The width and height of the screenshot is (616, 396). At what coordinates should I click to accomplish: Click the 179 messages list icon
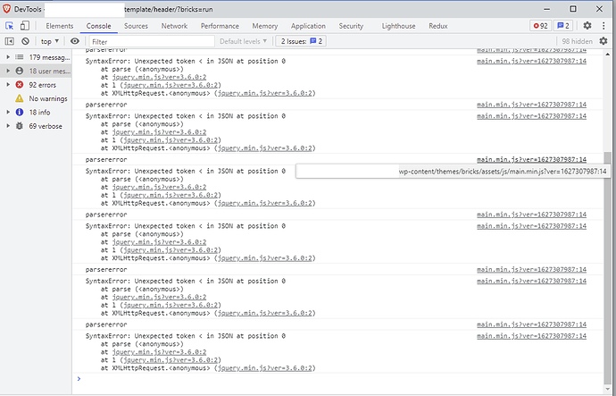[20, 57]
